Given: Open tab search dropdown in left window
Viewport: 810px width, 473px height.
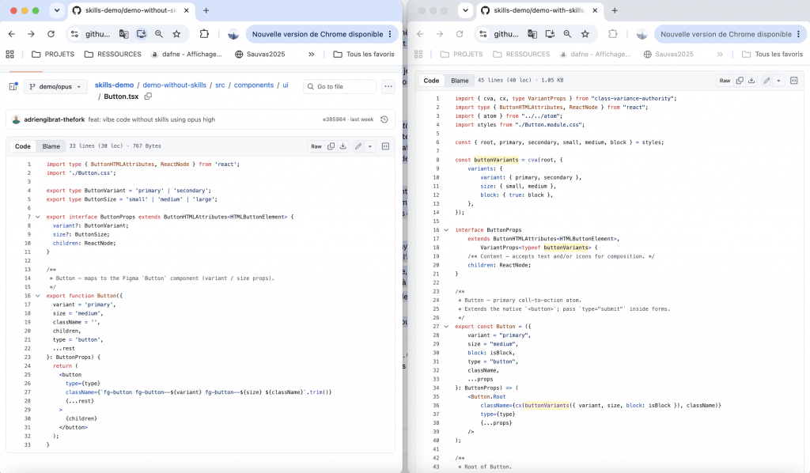Looking at the screenshot, I should (57, 10).
